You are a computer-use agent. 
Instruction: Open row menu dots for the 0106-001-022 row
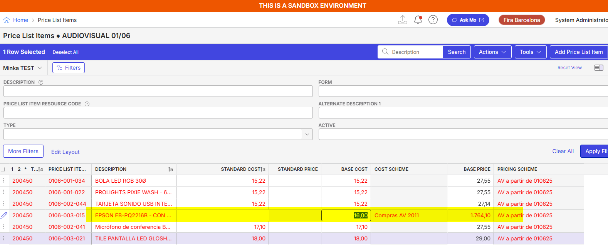[4, 192]
